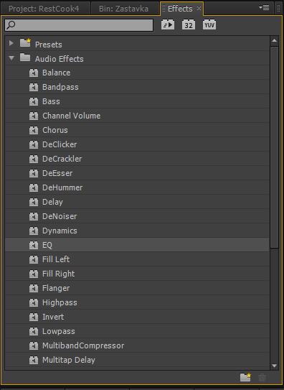
Task: Click the Bass effect icon
Action: [x=34, y=102]
